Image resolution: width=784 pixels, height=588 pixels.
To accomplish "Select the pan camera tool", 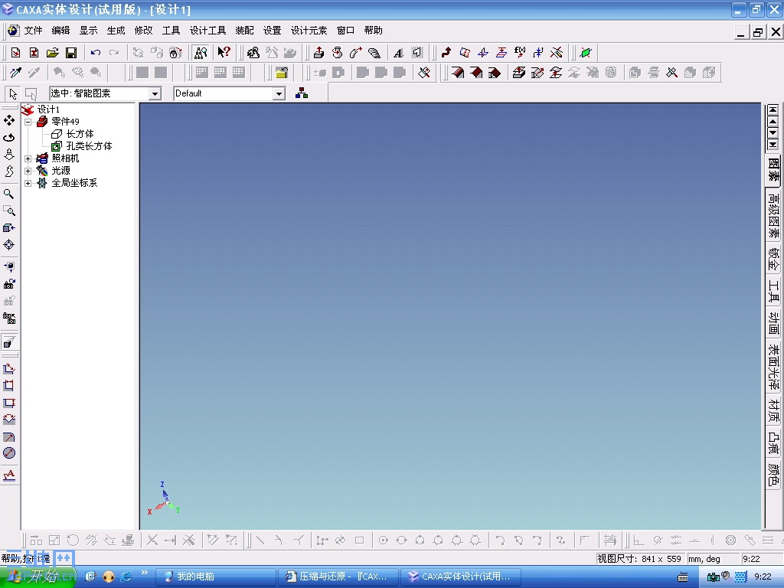I will point(9,120).
